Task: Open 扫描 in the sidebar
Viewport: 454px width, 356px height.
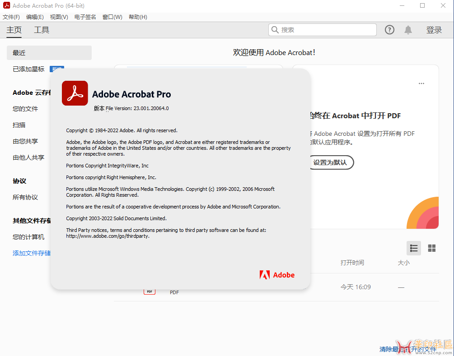Action: click(19, 125)
